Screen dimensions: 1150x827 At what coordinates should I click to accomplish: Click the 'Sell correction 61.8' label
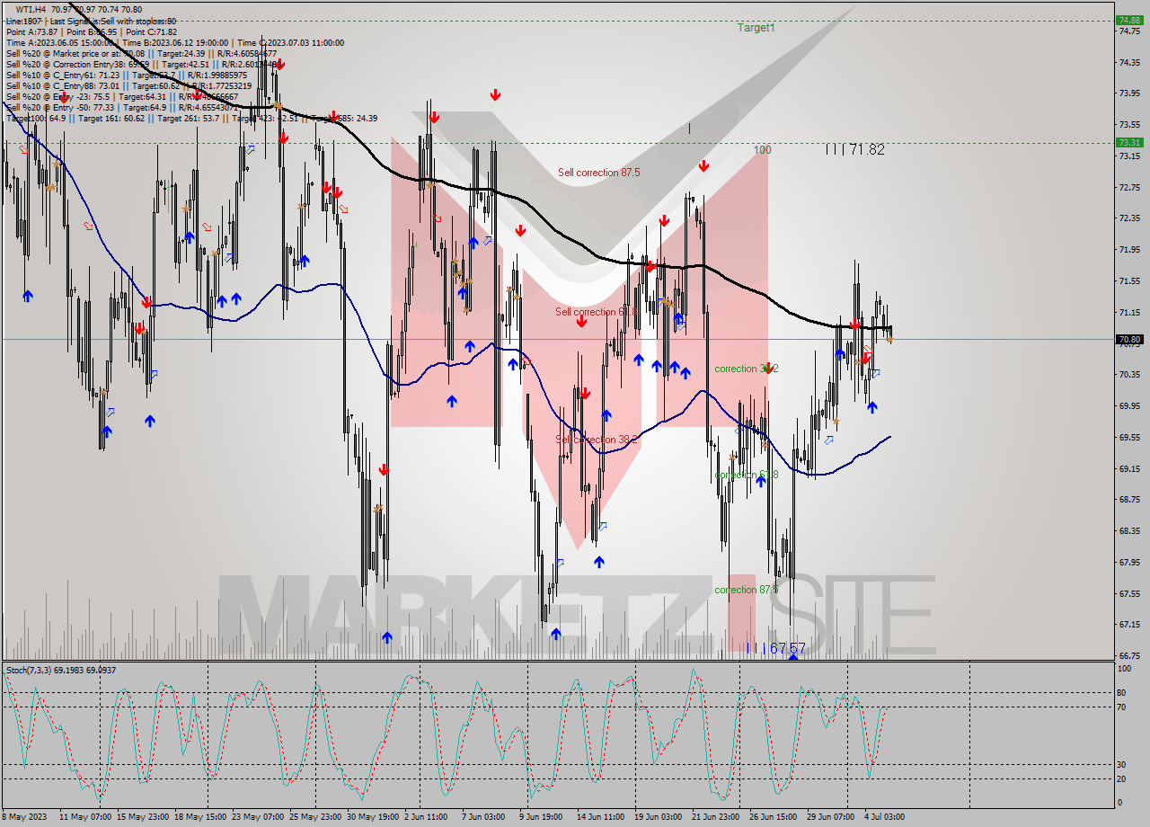(597, 312)
